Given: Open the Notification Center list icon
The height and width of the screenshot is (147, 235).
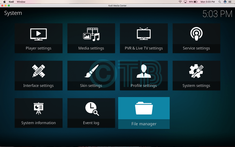Looking at the screenshot, I should tap(230, 2).
